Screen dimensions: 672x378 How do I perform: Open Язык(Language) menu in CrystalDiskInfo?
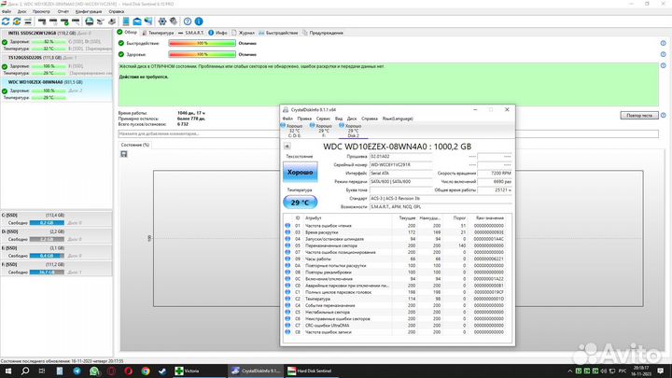tap(398, 119)
